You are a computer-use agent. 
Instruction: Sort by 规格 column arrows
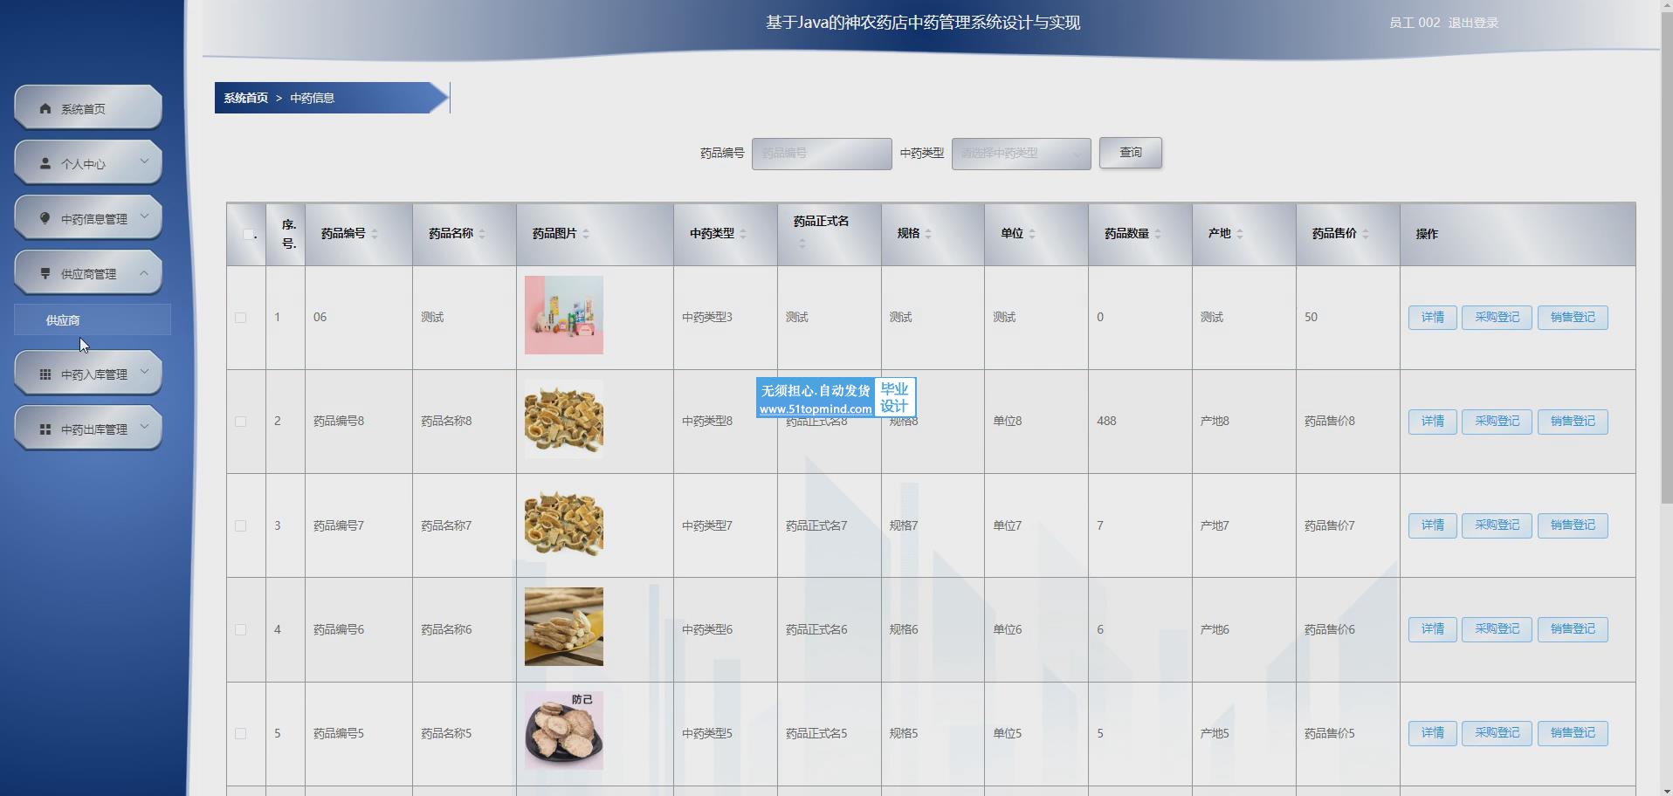[928, 234]
